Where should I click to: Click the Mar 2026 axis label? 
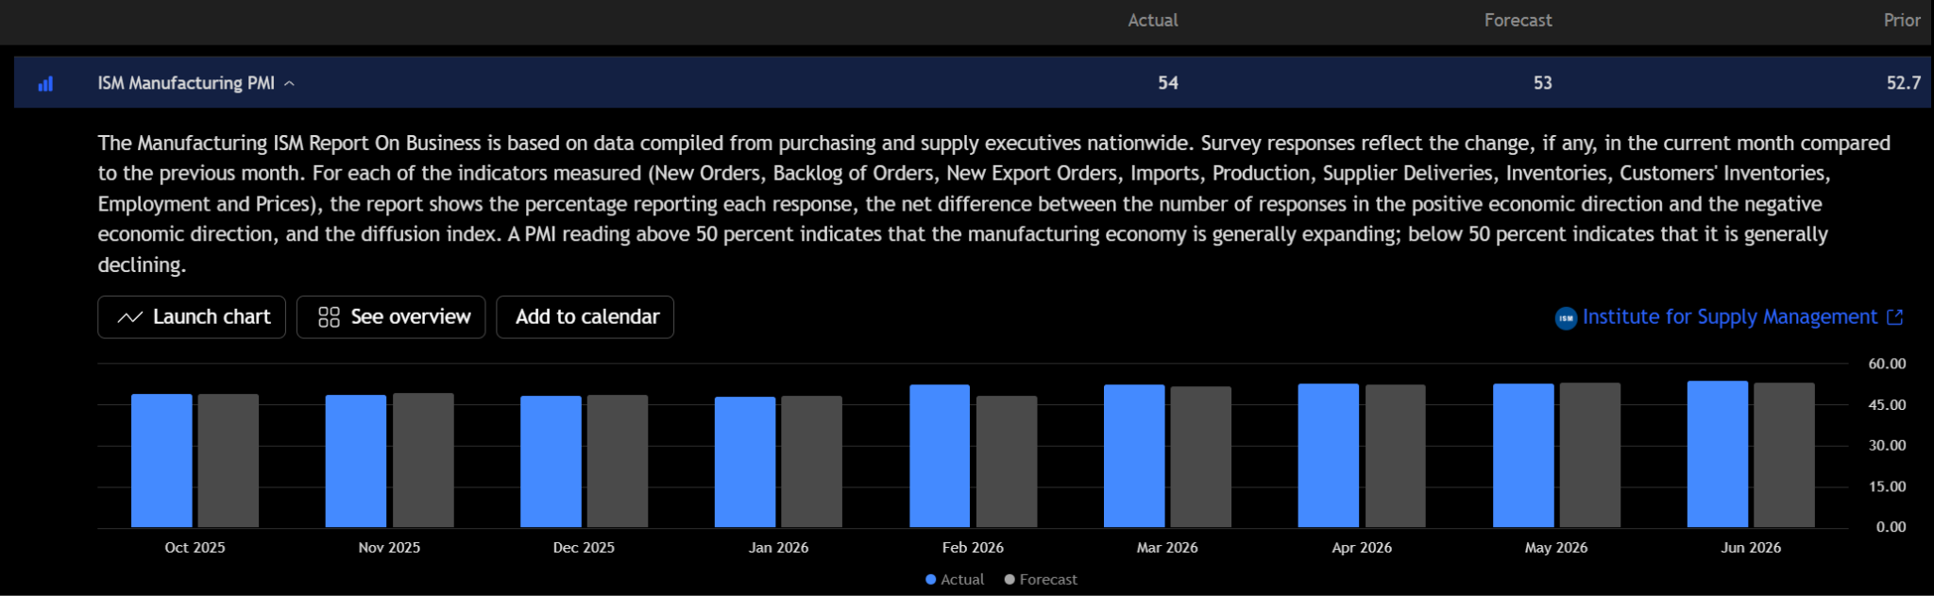coord(1167,548)
